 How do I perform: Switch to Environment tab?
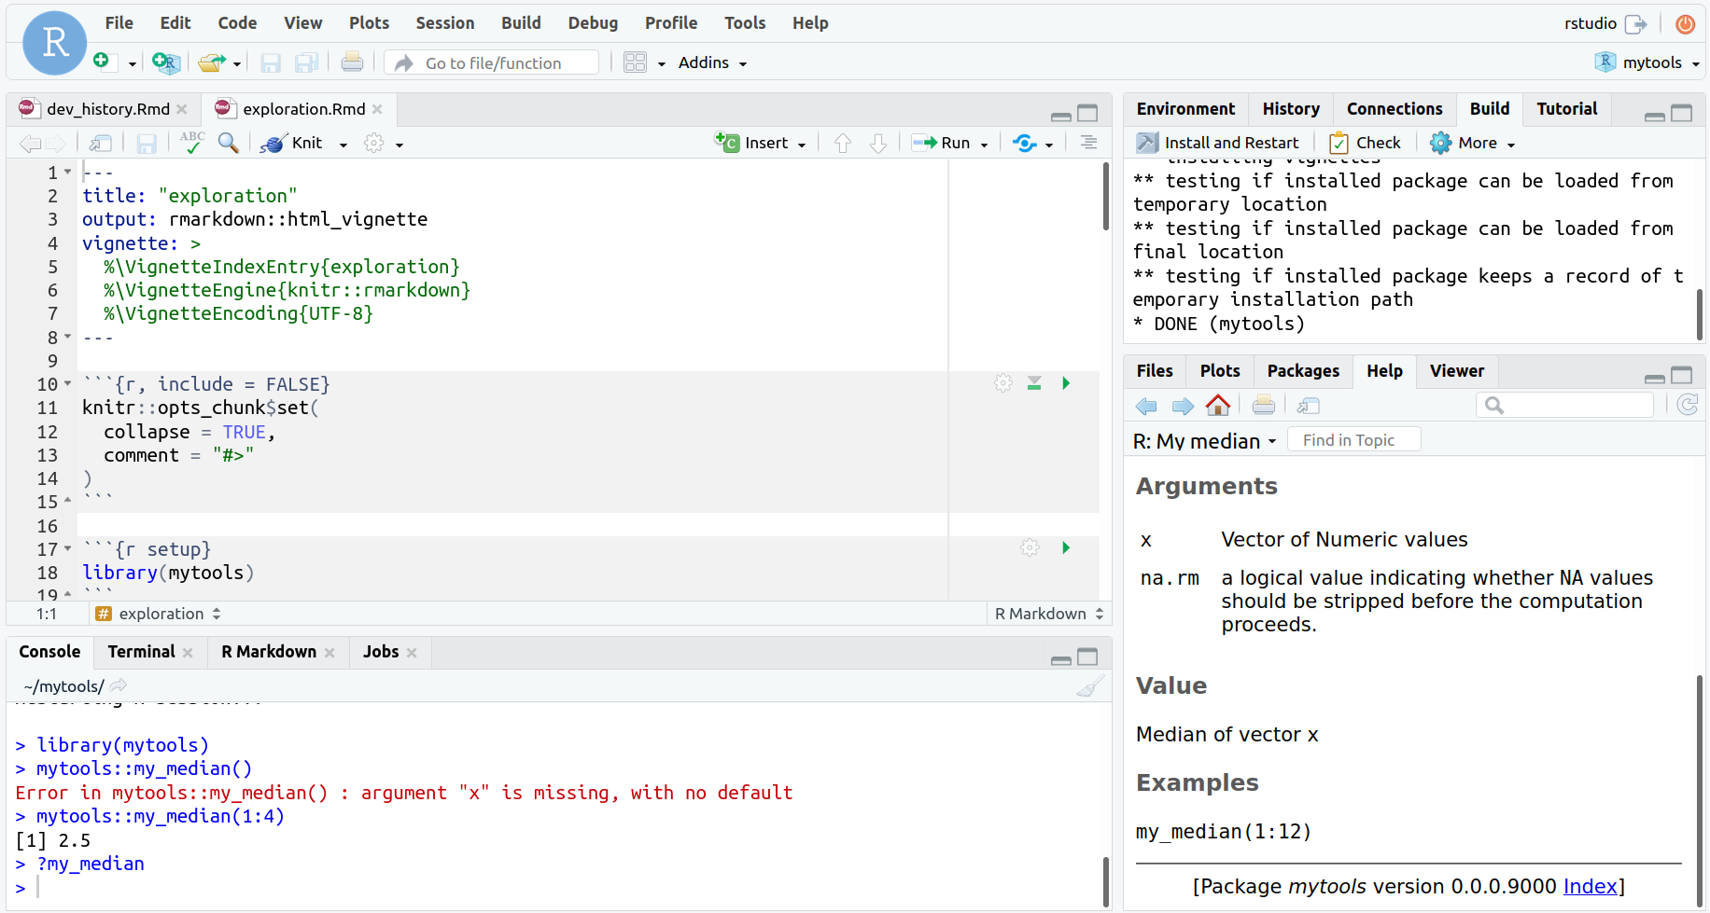[1185, 109]
